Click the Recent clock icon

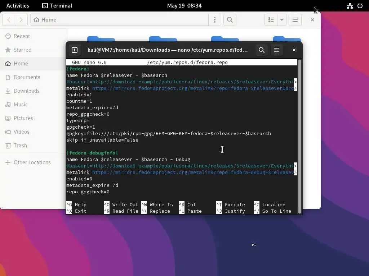click(x=8, y=36)
